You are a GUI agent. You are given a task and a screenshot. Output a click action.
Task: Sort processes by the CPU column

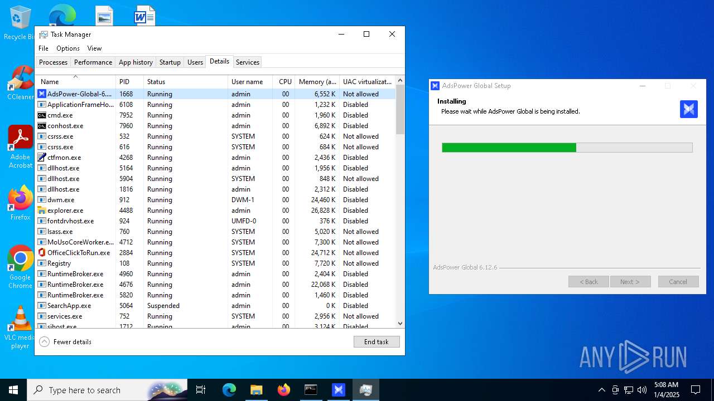284,81
